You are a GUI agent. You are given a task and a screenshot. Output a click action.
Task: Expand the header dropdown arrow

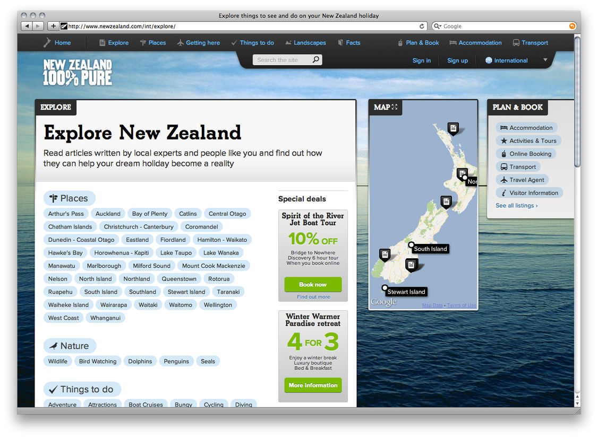[545, 60]
